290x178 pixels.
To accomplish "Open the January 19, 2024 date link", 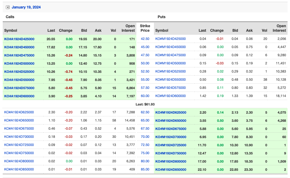I will [x=26, y=7].
